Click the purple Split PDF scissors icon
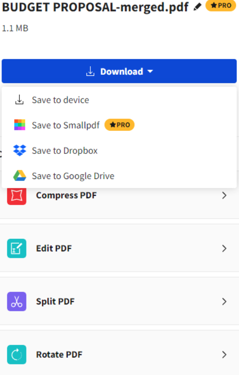This screenshot has width=239, height=375. tap(17, 301)
